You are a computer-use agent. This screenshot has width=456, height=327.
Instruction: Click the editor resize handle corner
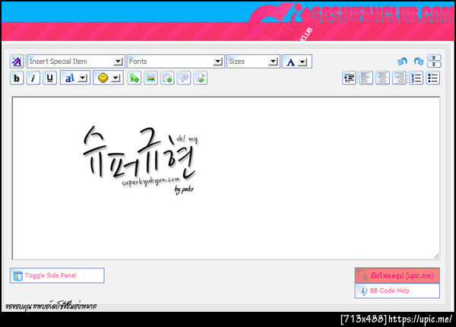[x=436, y=256]
